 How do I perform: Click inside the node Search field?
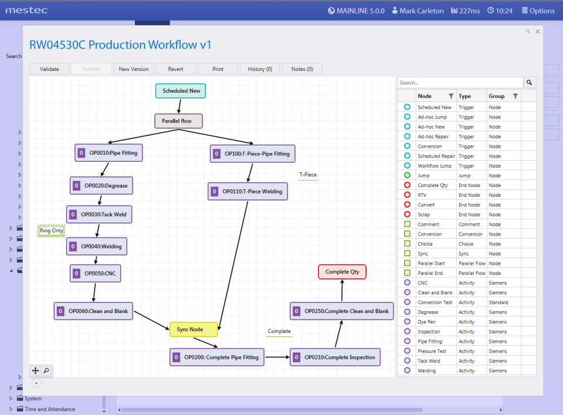457,83
